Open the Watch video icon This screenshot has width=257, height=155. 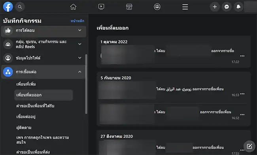(x=101, y=7)
